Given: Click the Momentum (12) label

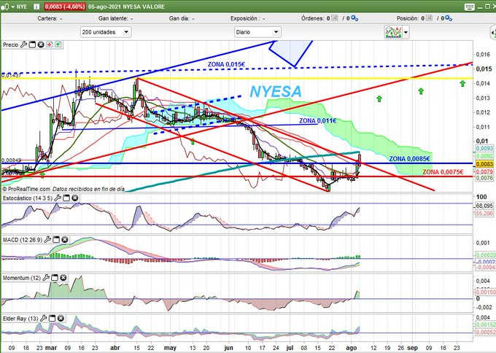Looking at the screenshot, I should [22, 278].
